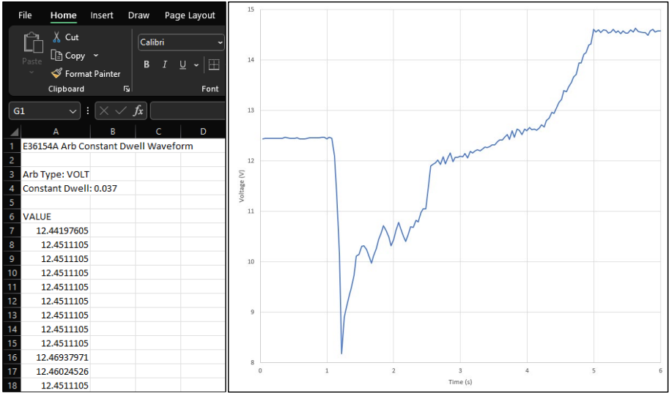The height and width of the screenshot is (393, 669).
Task: Click the formula bar input field
Action: tap(188, 111)
